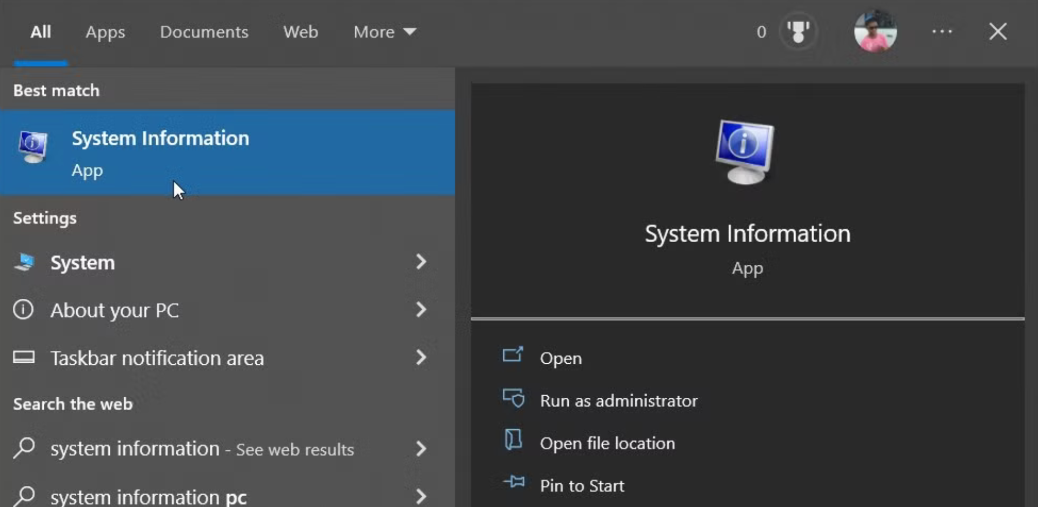Click the Pin to Start pin icon
The image size is (1038, 507).
[513, 482]
